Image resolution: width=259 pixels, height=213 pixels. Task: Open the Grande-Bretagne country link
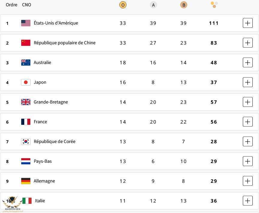(x=51, y=102)
